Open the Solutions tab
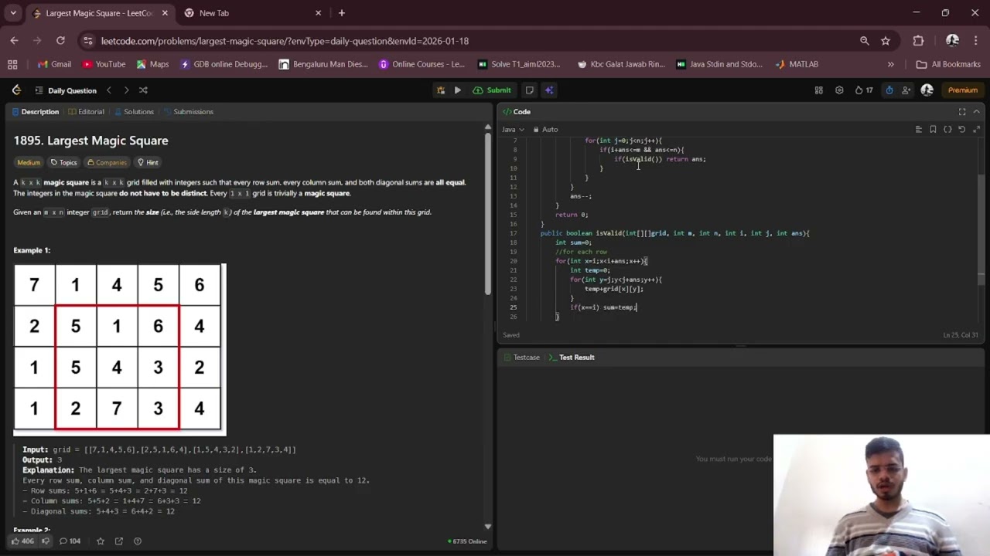This screenshot has width=990, height=556. (134, 112)
